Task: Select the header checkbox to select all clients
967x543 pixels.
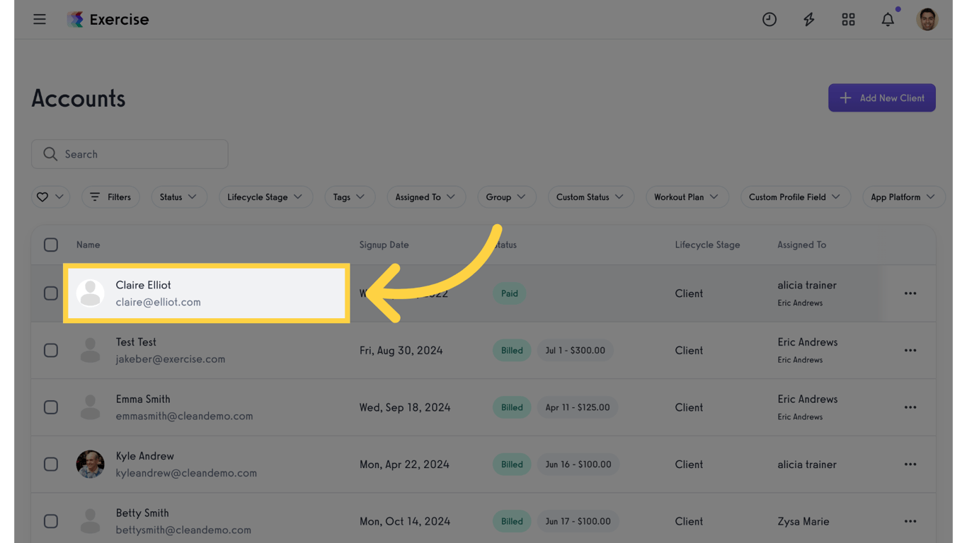Action: tap(50, 245)
